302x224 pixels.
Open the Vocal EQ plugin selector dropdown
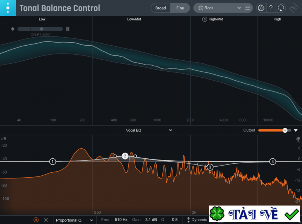[x=149, y=130]
